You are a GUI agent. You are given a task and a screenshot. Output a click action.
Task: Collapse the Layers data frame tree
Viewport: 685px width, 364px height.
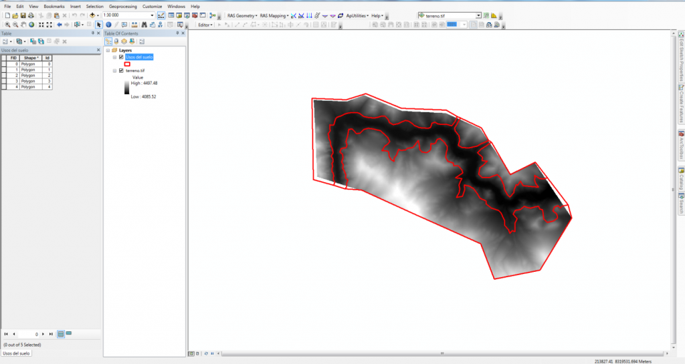tap(107, 50)
